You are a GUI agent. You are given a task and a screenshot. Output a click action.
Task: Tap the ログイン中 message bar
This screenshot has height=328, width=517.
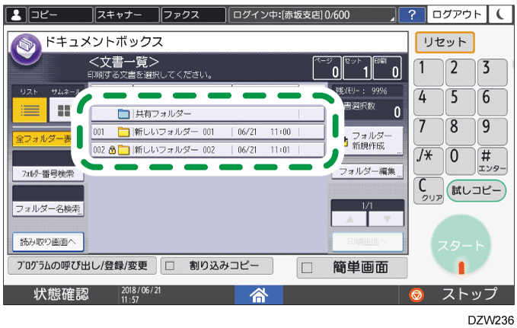tap(312, 15)
